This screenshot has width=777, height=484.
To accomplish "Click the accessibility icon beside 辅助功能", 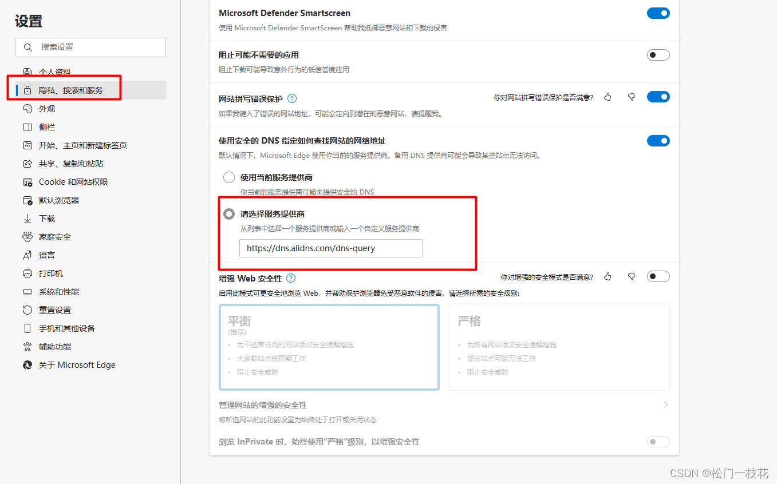I will point(27,347).
